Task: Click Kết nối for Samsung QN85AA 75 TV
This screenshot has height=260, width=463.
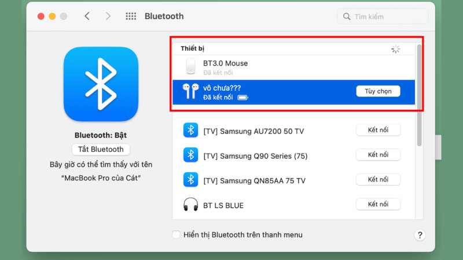Action: coord(378,180)
